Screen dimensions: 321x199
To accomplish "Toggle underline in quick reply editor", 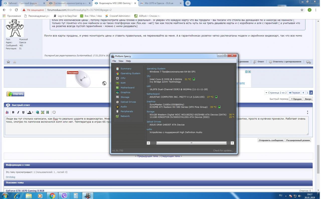I will click(x=23, y=112).
